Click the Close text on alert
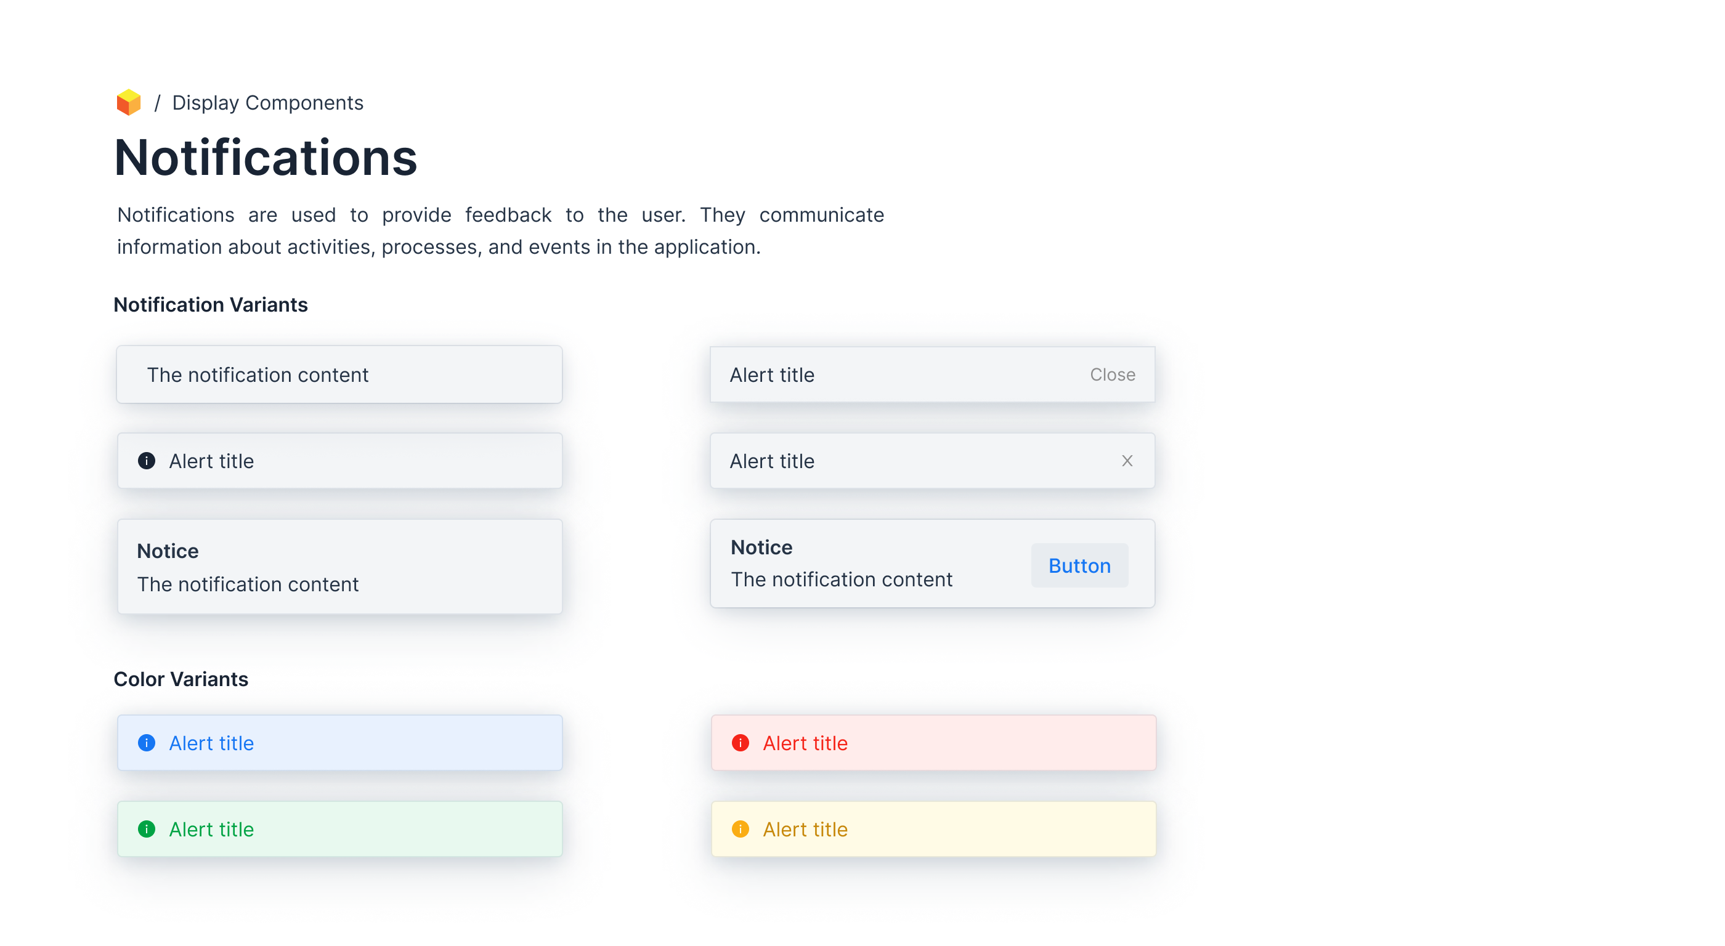 pyautogui.click(x=1112, y=374)
